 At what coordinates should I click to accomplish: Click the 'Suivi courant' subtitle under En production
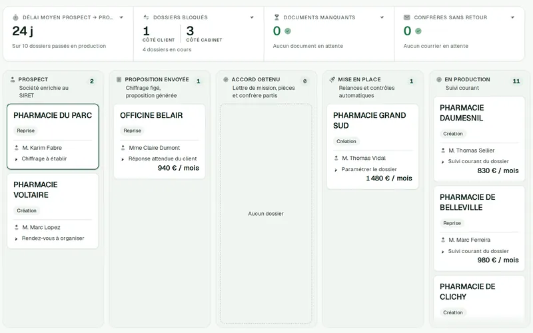462,88
